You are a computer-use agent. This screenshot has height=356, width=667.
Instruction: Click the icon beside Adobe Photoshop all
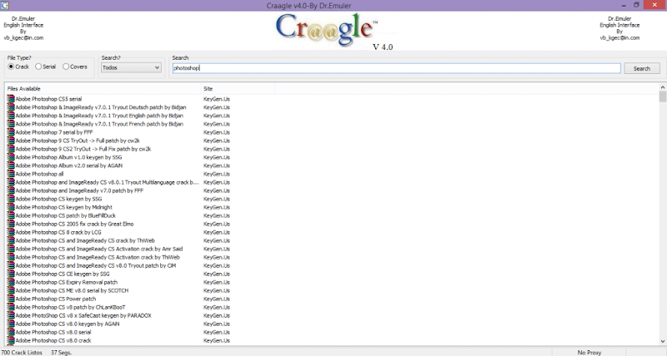pyautogui.click(x=10, y=174)
